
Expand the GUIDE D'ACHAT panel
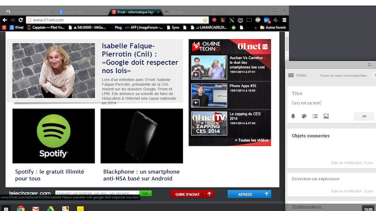192,194
